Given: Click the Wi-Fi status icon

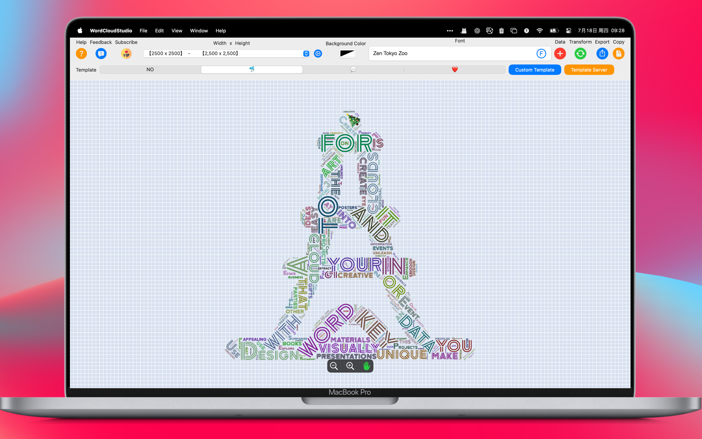Looking at the screenshot, I should pos(540,30).
